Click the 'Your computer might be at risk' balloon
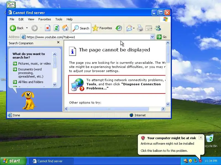 tap(171, 145)
